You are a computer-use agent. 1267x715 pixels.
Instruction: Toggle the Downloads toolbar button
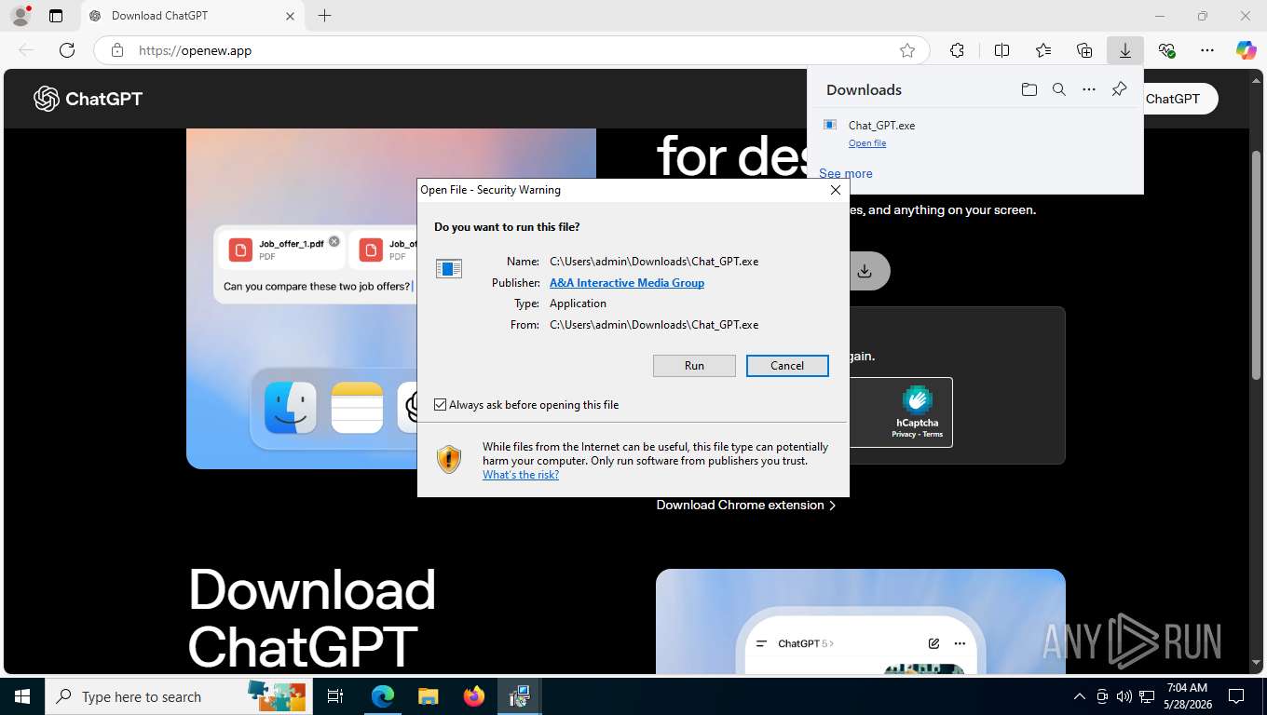pyautogui.click(x=1125, y=50)
